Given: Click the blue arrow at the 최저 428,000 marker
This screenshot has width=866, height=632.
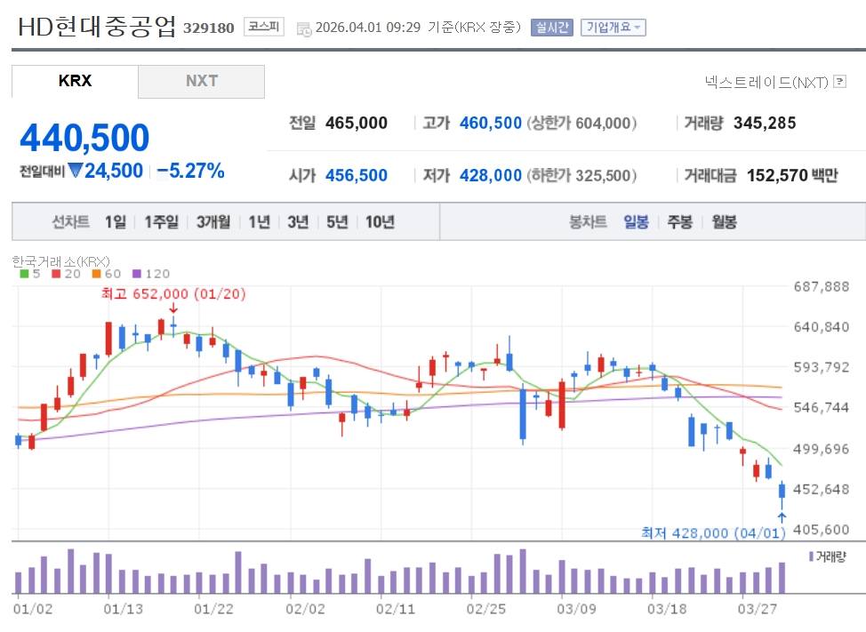Looking at the screenshot, I should pyautogui.click(x=782, y=516).
